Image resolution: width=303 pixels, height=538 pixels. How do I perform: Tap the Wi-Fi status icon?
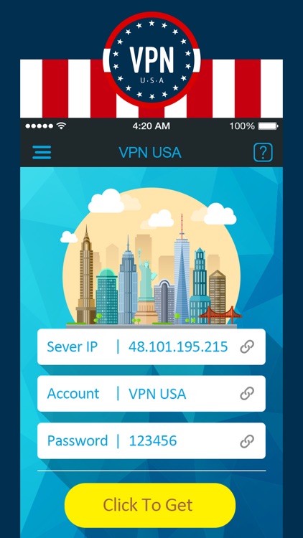point(61,126)
